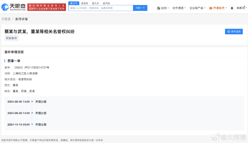Click the 民事一审 stage heading
The height and width of the screenshot is (143, 248).
click(14, 61)
